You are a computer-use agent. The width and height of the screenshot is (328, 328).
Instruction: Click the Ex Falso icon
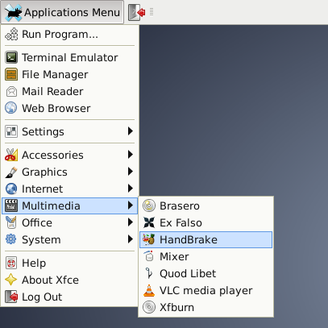[149, 222]
